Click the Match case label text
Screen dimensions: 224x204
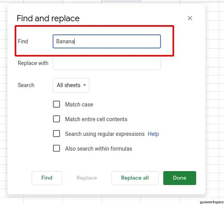click(x=79, y=105)
